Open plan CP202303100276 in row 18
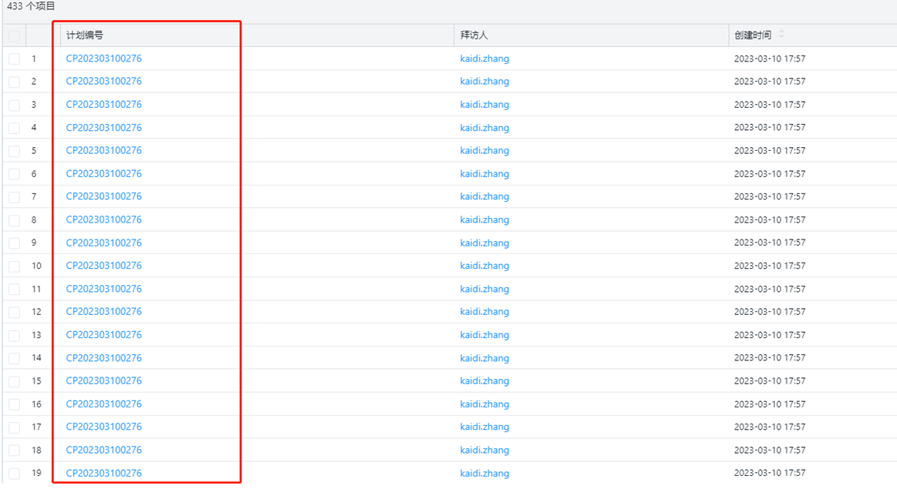 pyautogui.click(x=103, y=450)
